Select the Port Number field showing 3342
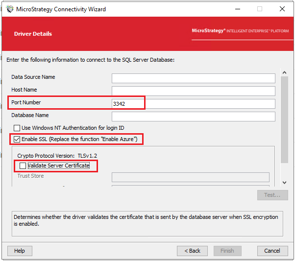 [x=193, y=104]
